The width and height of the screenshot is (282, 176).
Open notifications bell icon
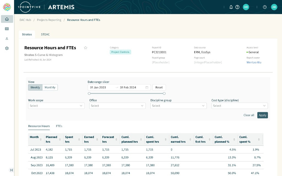[231, 7]
